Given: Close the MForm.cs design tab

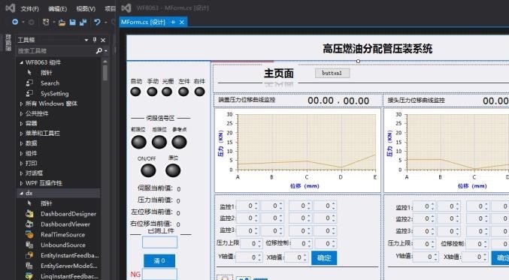Looking at the screenshot, I should (181, 22).
